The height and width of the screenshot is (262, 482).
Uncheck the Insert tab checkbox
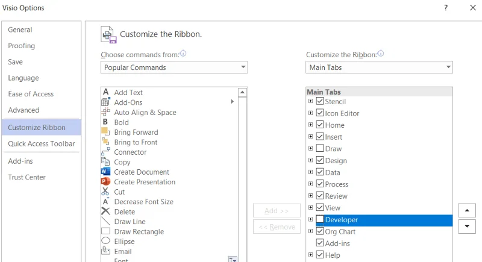(320, 136)
